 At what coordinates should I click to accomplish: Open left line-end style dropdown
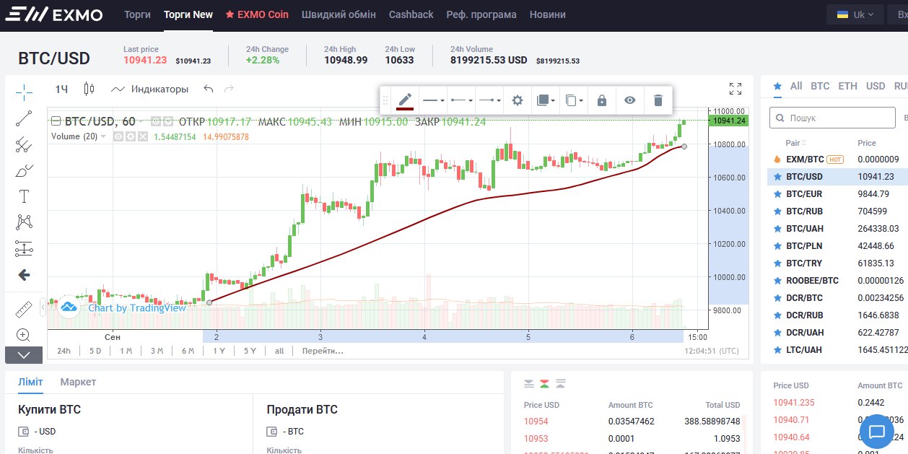point(461,100)
